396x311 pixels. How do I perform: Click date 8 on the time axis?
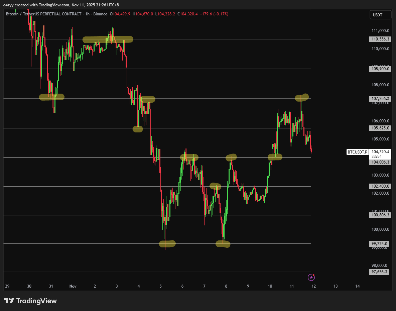226,286
